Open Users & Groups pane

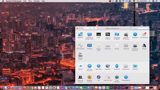(x=80, y=79)
